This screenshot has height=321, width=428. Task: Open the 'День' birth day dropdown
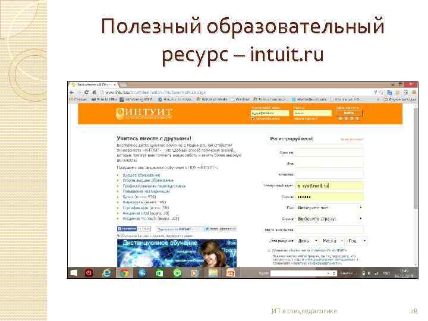click(x=307, y=241)
